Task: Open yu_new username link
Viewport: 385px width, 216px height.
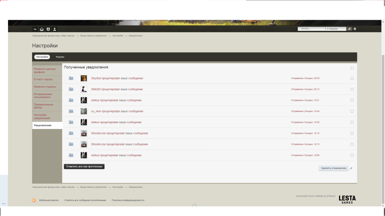Action: (x=96, y=111)
